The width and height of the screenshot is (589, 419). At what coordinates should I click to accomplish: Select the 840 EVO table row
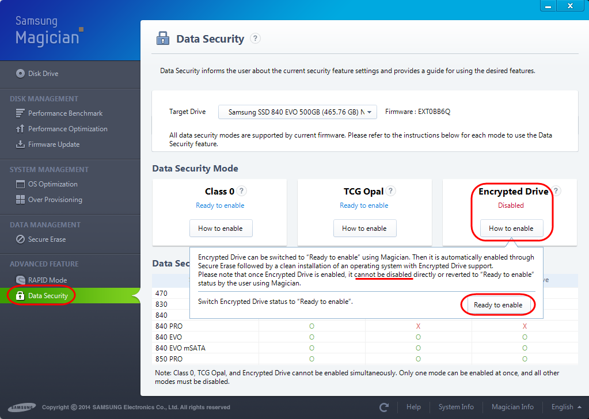point(365,337)
